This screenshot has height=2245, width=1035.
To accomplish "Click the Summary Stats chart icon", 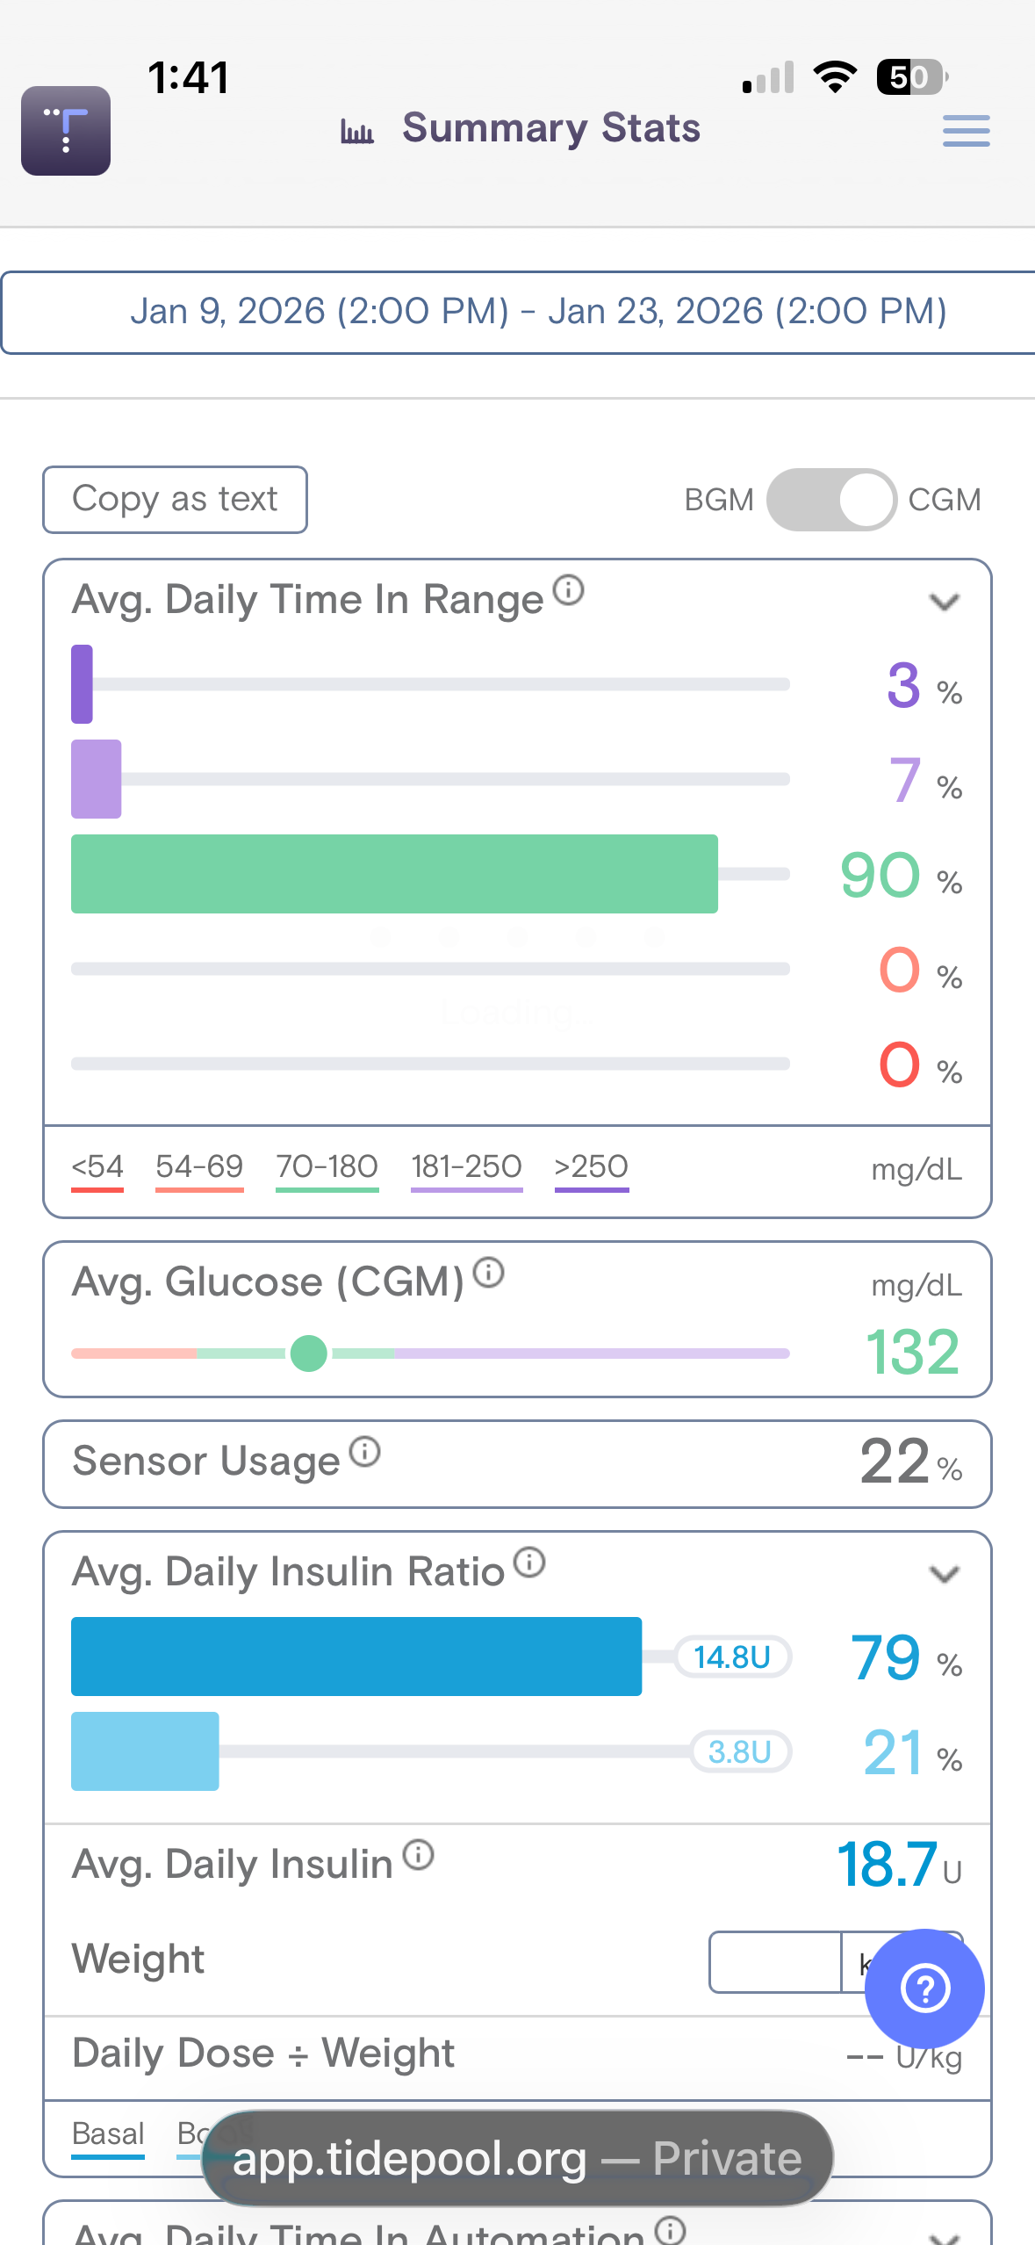I will pos(357,132).
